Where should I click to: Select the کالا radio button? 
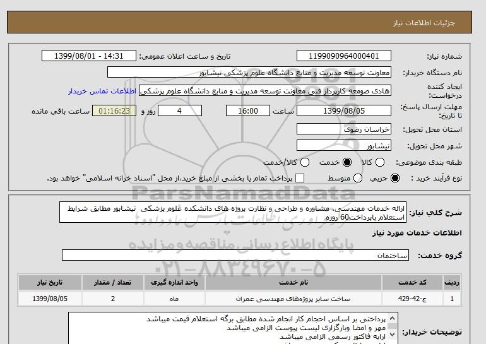tap(380, 162)
